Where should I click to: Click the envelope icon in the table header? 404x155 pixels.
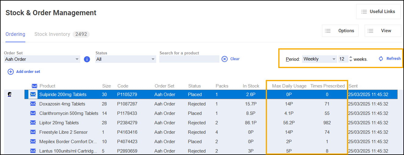(34, 86)
